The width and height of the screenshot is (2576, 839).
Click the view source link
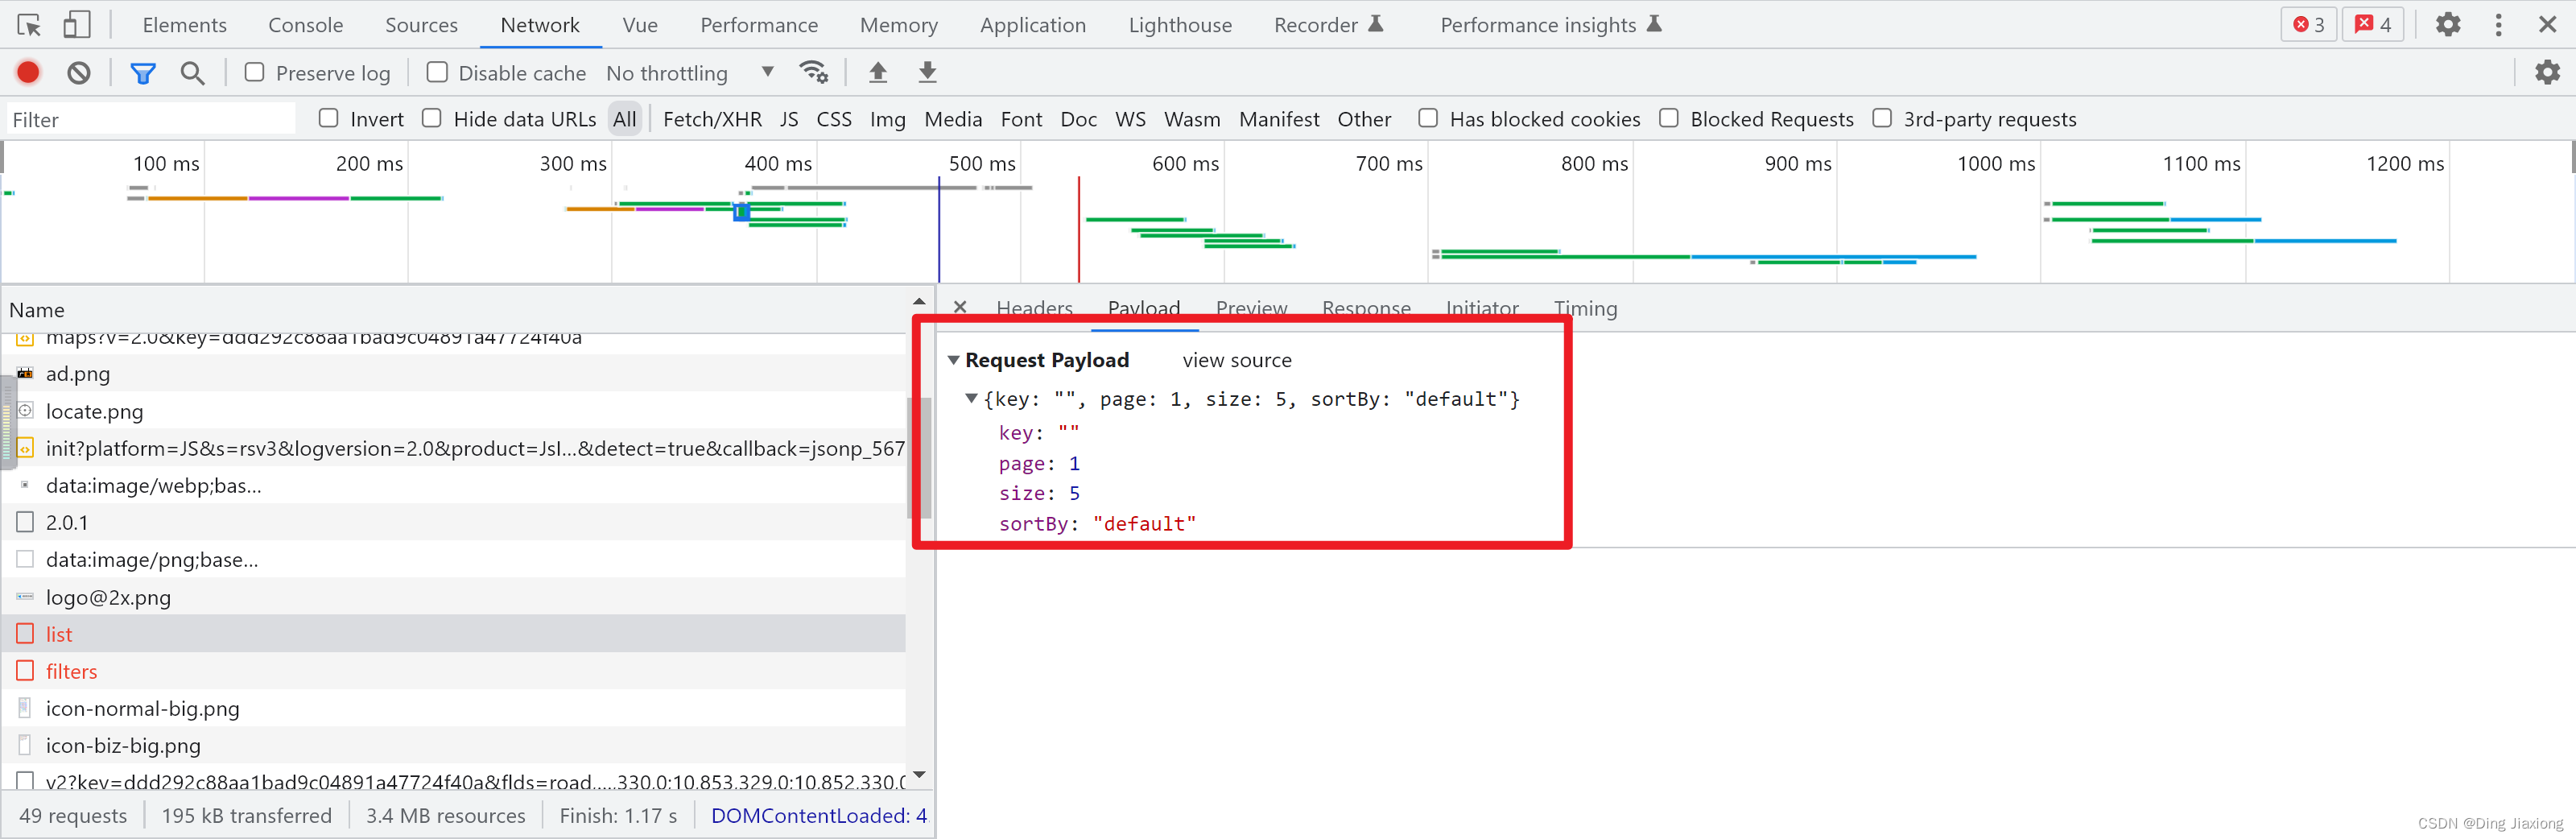coord(1236,360)
